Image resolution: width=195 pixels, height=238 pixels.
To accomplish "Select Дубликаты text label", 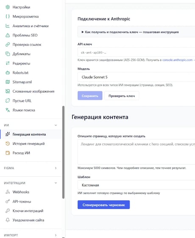I will pyautogui.click(x=22, y=54).
